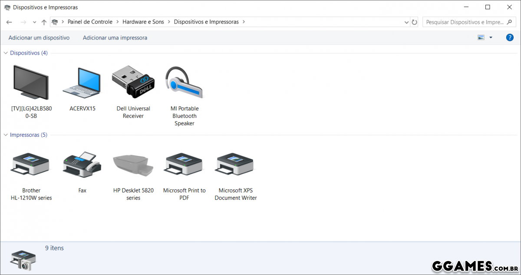Navigate to Hardware e Sons breadcrumb
Image resolution: width=521 pixels, height=275 pixels.
pyautogui.click(x=143, y=22)
